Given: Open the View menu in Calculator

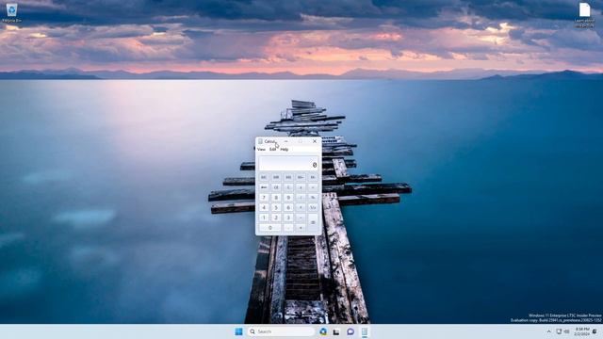Looking at the screenshot, I should coord(261,149).
